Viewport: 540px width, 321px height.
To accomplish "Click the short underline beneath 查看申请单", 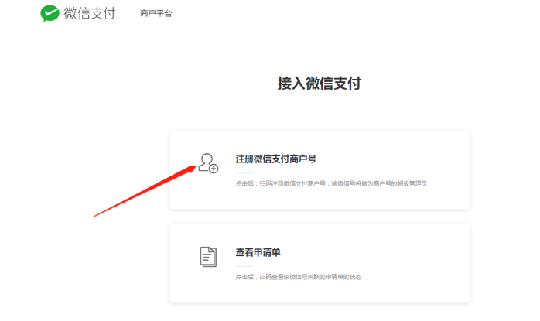I will coord(244,266).
